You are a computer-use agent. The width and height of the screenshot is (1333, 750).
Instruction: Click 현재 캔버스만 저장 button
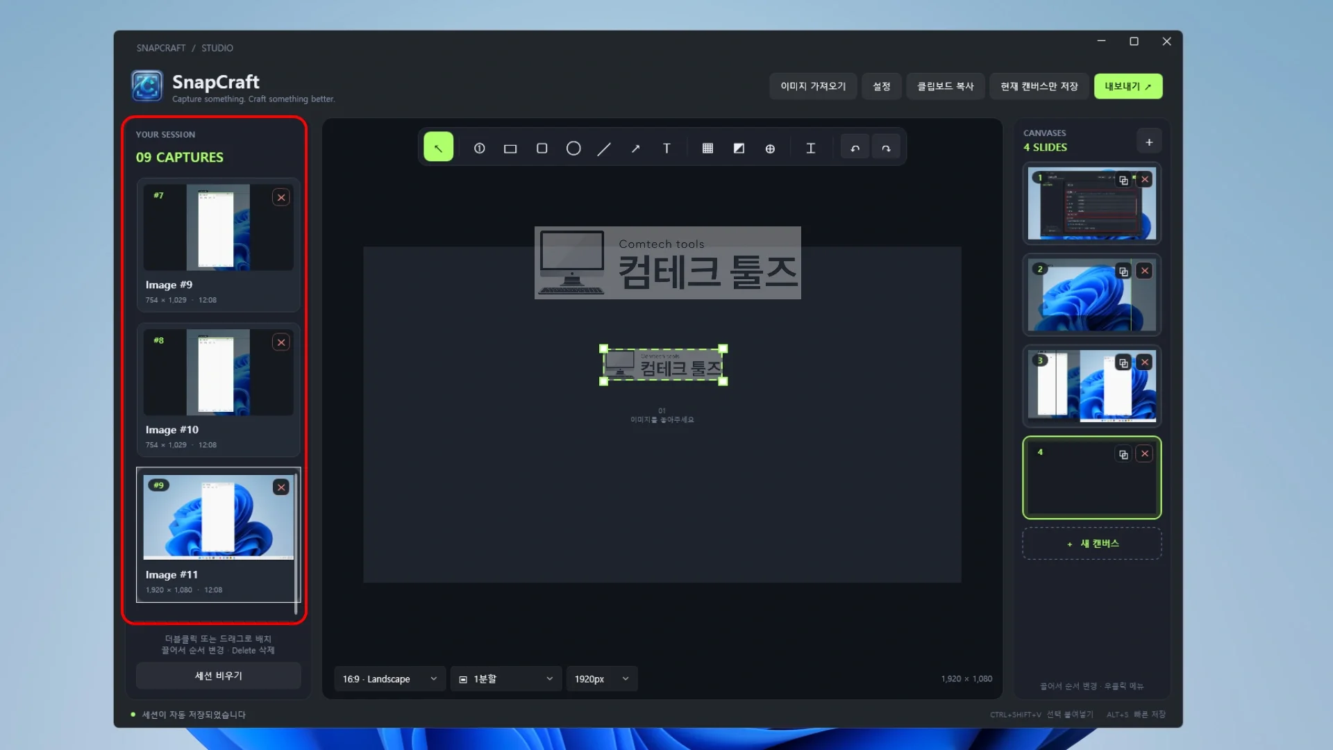(1039, 86)
